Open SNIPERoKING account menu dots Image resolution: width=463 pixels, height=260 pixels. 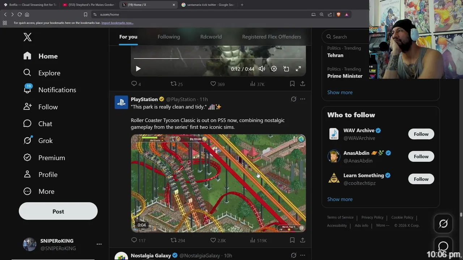99,244
